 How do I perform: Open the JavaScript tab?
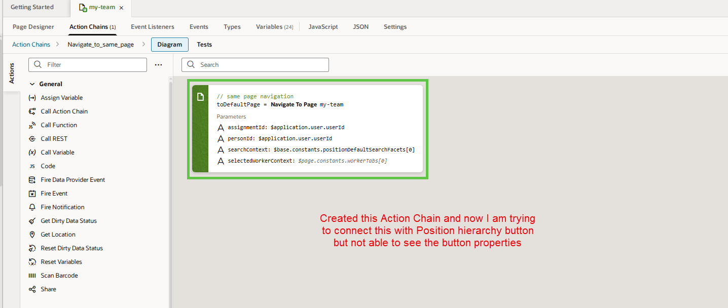point(323,27)
